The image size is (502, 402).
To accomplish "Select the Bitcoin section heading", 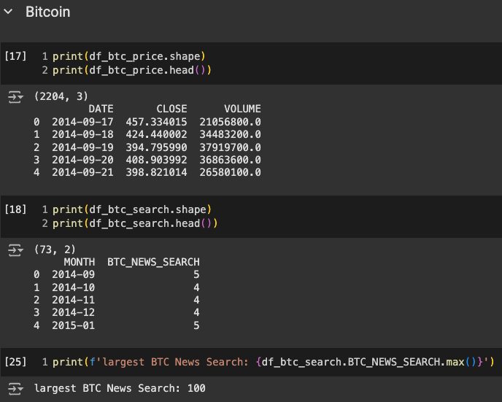I will coord(47,12).
